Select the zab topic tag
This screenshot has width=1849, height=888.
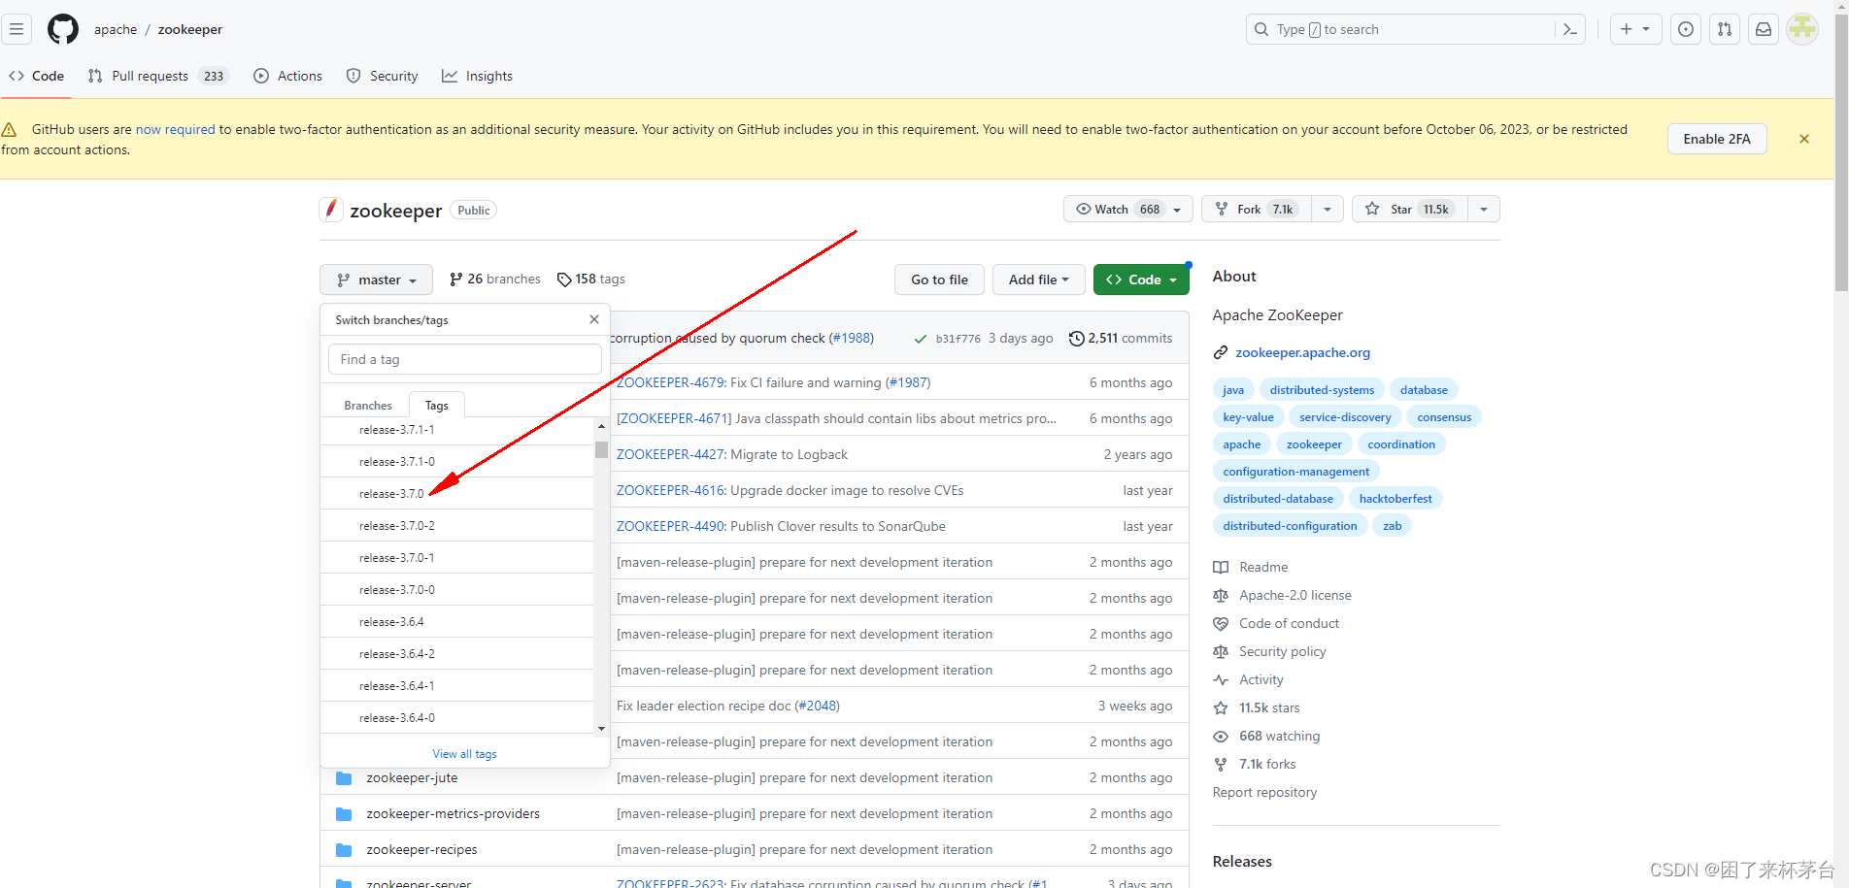click(x=1393, y=526)
